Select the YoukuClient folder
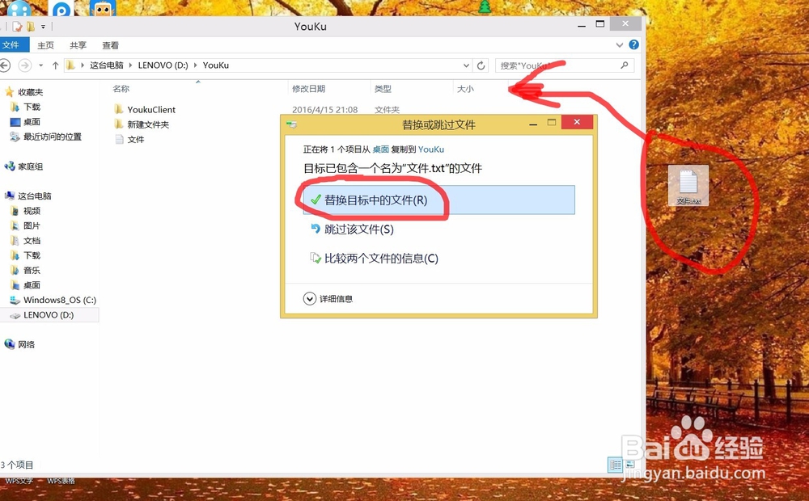809x501 pixels. click(x=145, y=109)
